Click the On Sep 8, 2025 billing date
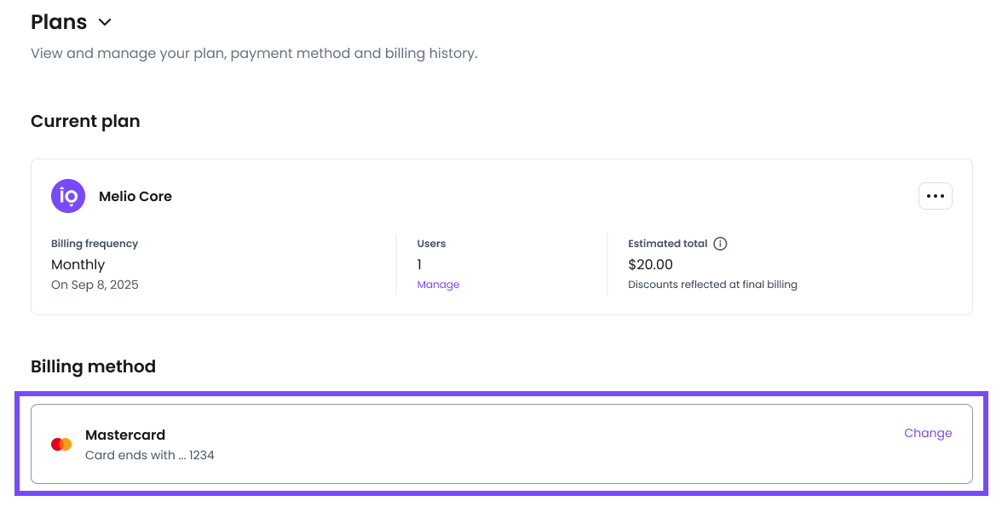1002x507 pixels. tap(95, 285)
